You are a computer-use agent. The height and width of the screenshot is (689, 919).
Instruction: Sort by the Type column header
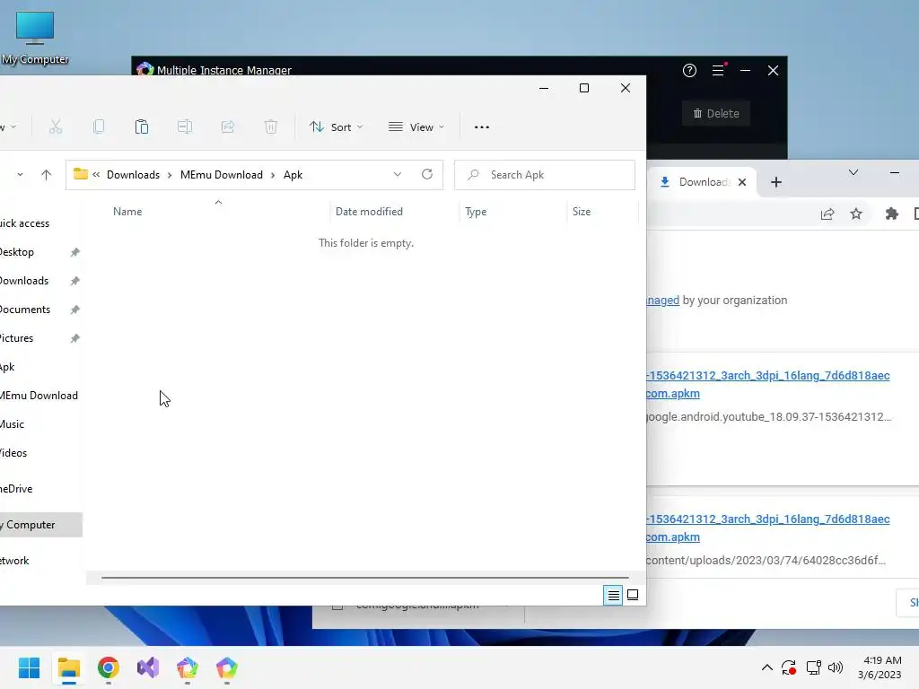click(476, 212)
